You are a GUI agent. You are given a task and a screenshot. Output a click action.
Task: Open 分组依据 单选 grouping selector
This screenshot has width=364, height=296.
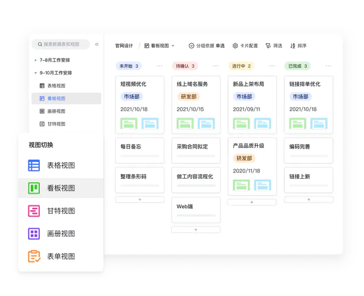206,46
